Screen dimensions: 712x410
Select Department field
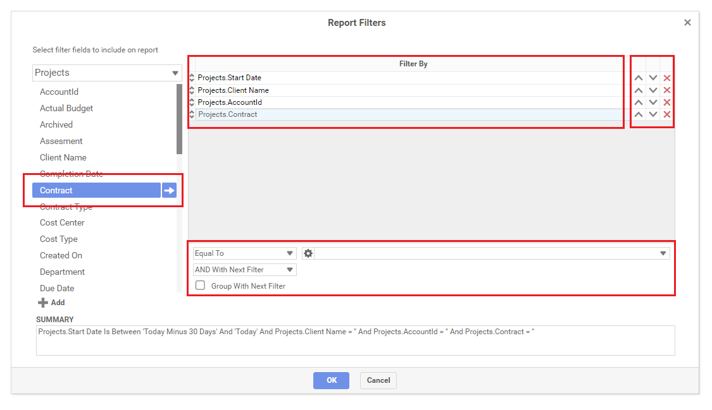coord(62,272)
